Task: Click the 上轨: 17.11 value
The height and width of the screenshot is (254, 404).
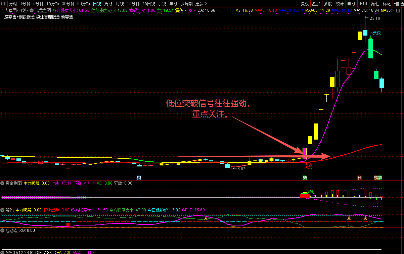Action: pyautogui.click(x=61, y=183)
